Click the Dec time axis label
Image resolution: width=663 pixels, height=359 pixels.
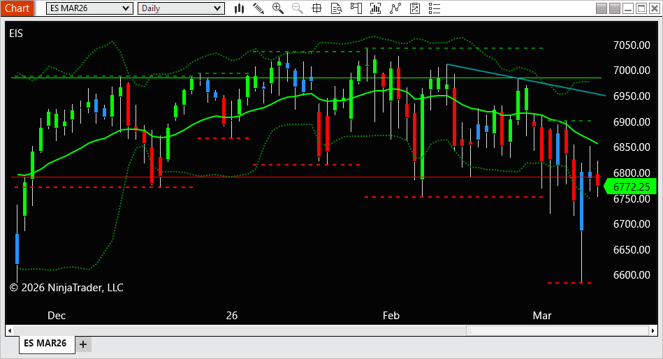click(57, 316)
